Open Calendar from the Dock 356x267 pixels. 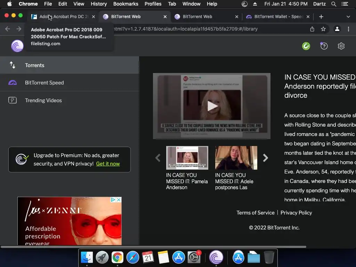(148, 258)
